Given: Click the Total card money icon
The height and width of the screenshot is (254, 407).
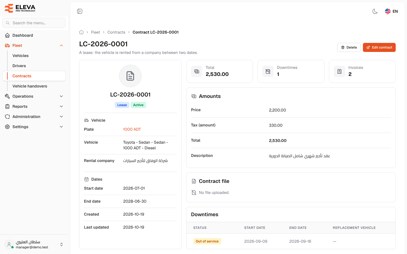Looking at the screenshot, I should (x=197, y=71).
